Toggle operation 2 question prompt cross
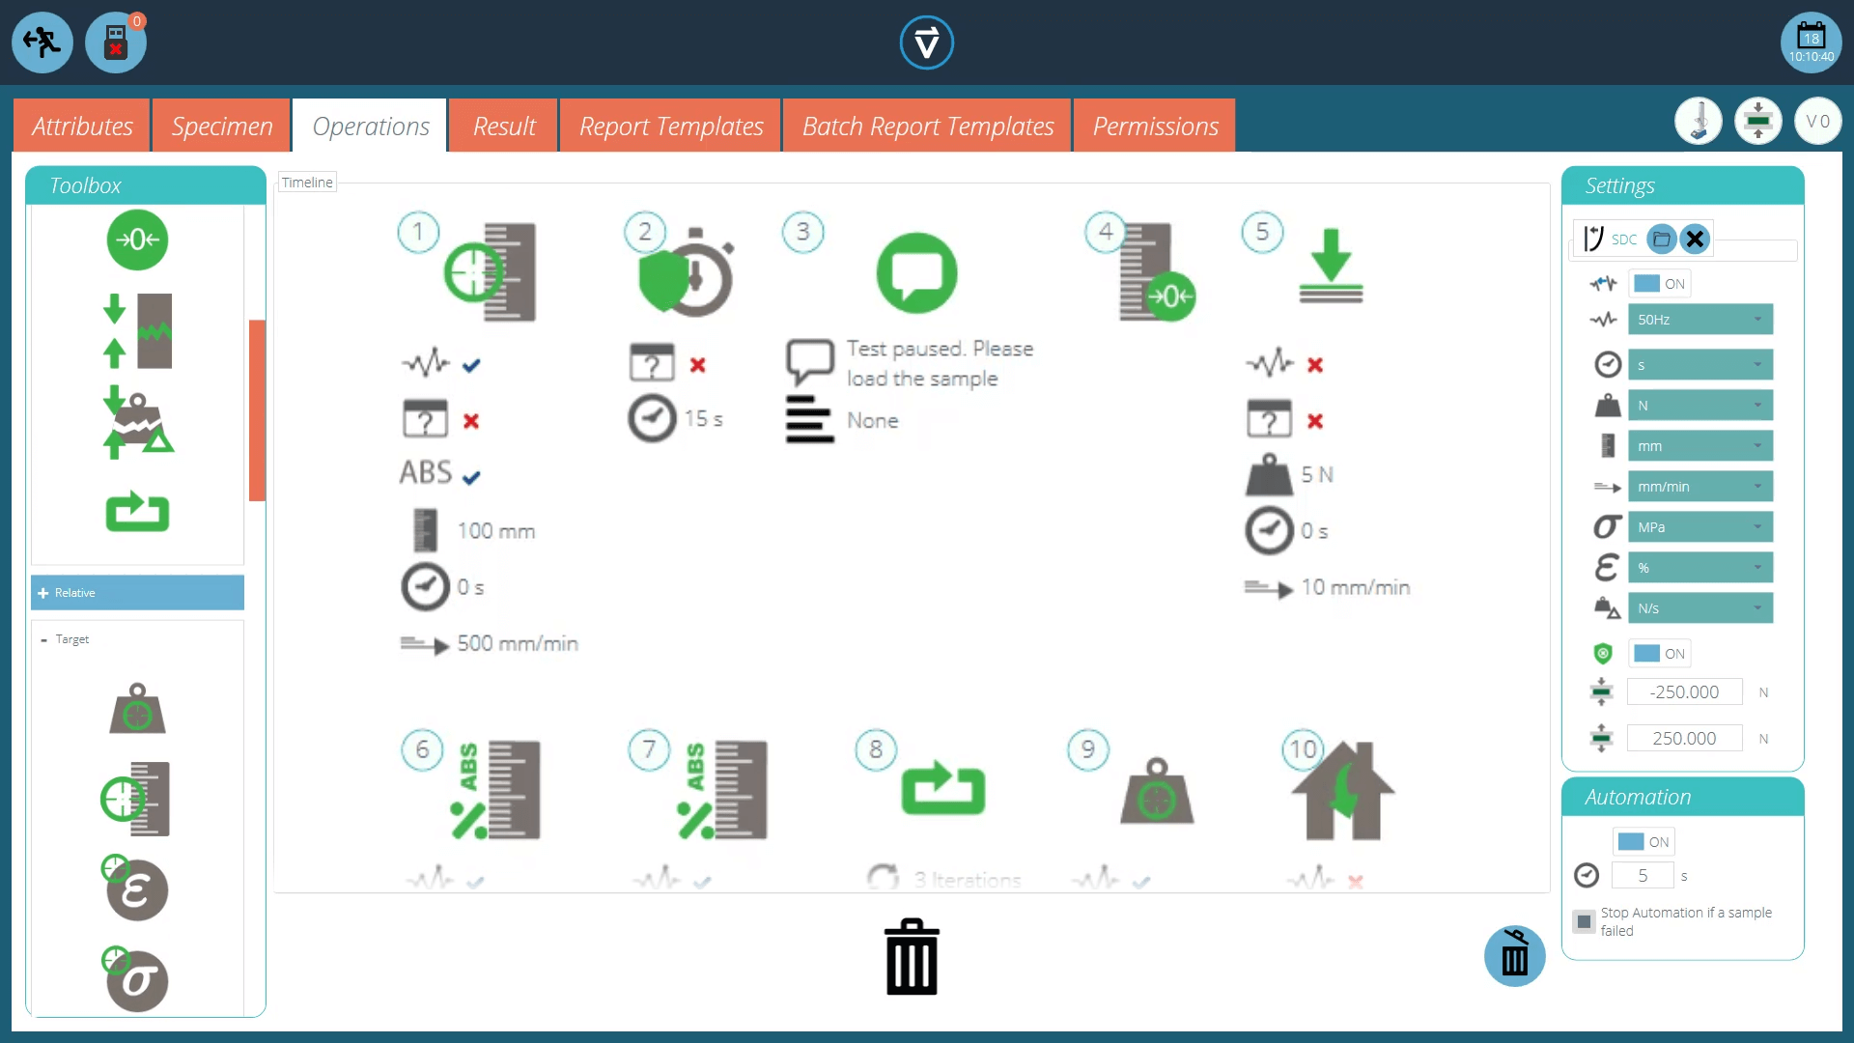 point(697,365)
